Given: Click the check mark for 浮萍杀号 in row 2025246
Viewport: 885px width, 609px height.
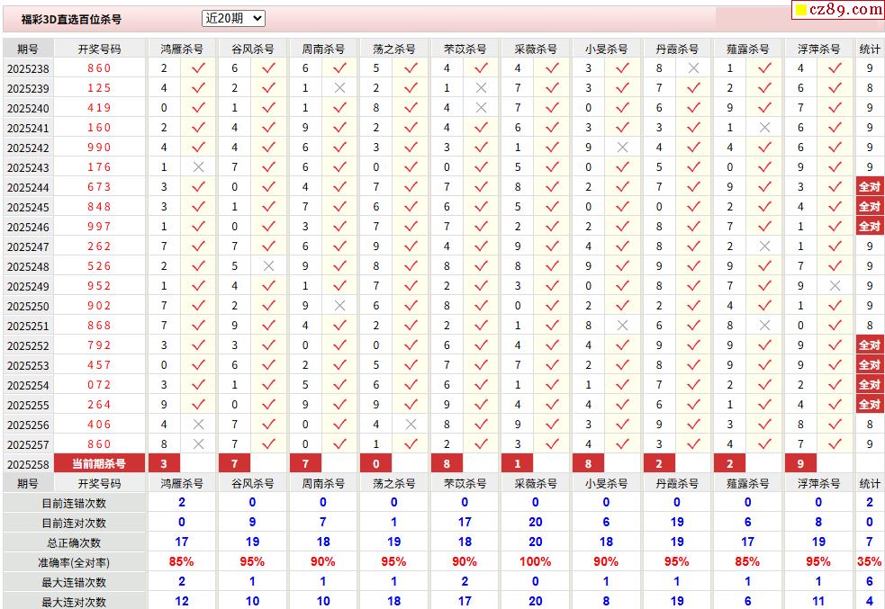Looking at the screenshot, I should [835, 227].
